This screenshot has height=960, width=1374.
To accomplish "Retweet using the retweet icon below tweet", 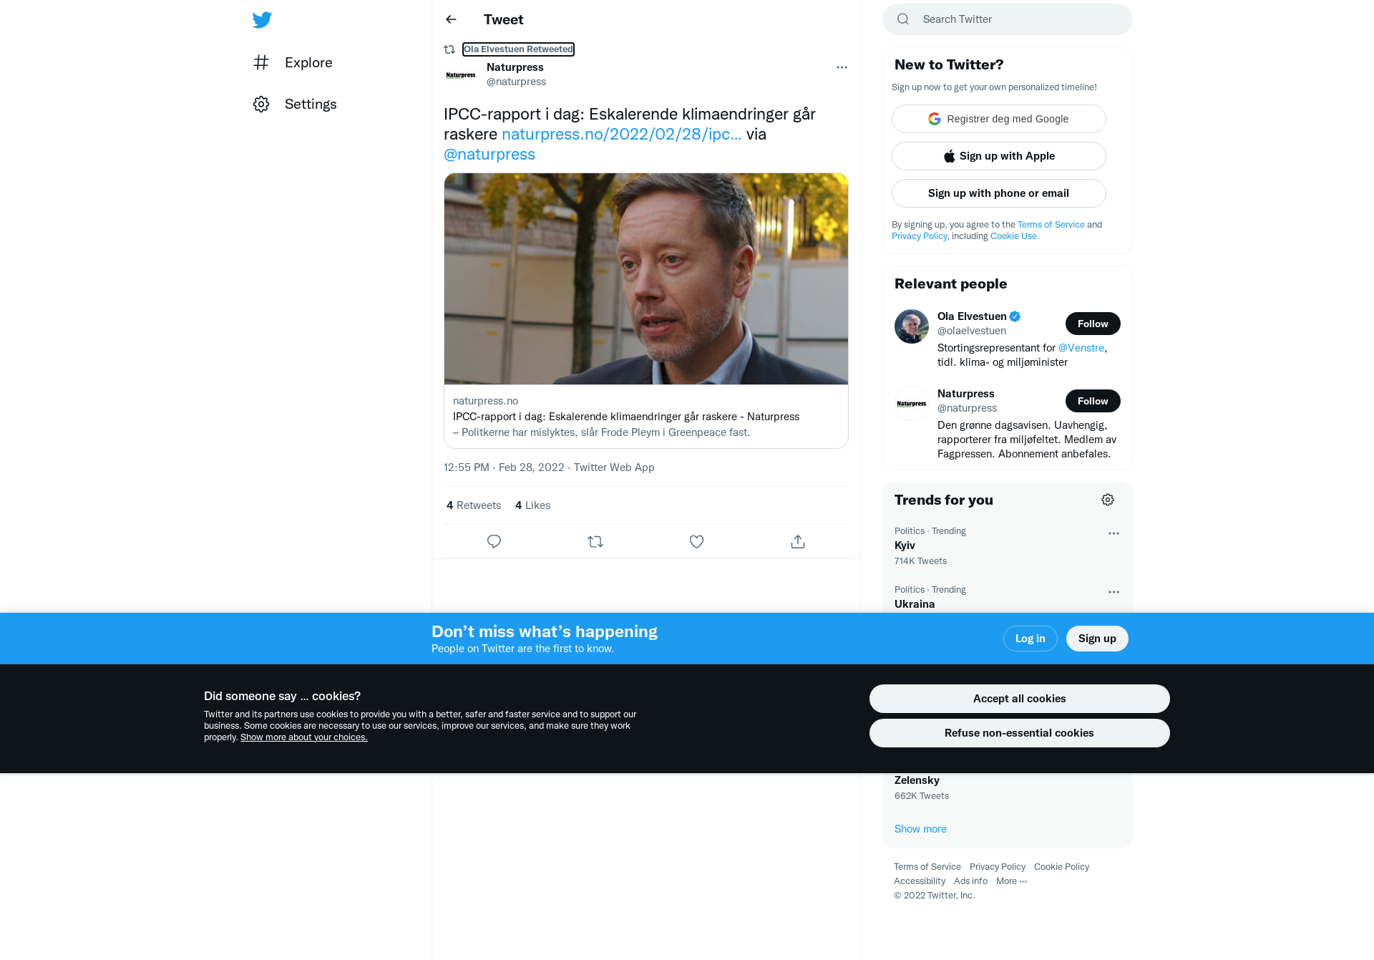I will coord(595,542).
